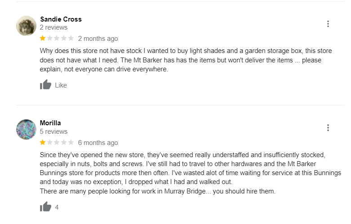The image size is (351, 224).
Task: Open Morilla's profile avatar
Action: click(x=26, y=129)
